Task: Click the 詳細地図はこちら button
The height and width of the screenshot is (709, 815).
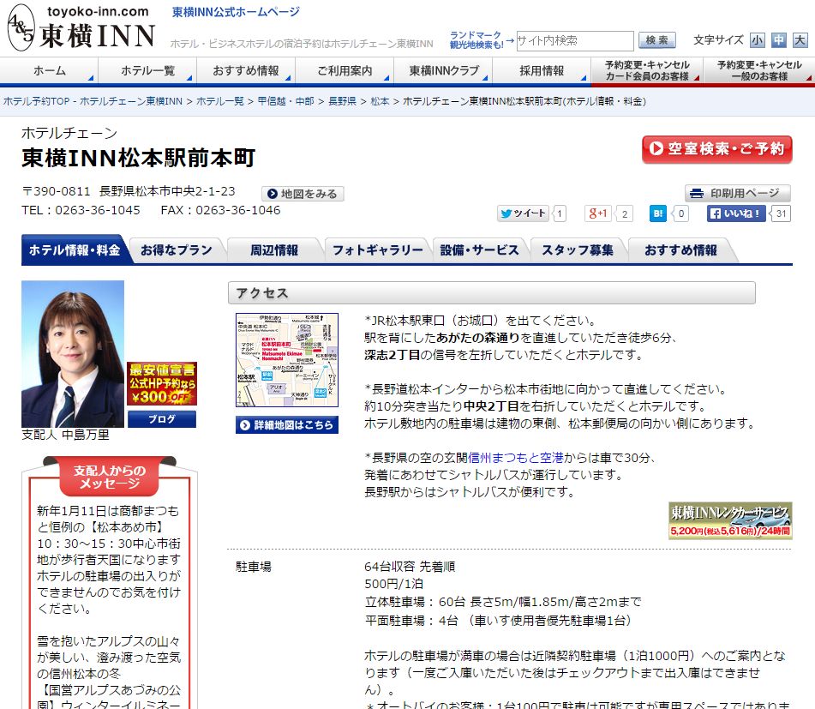Action: [287, 424]
